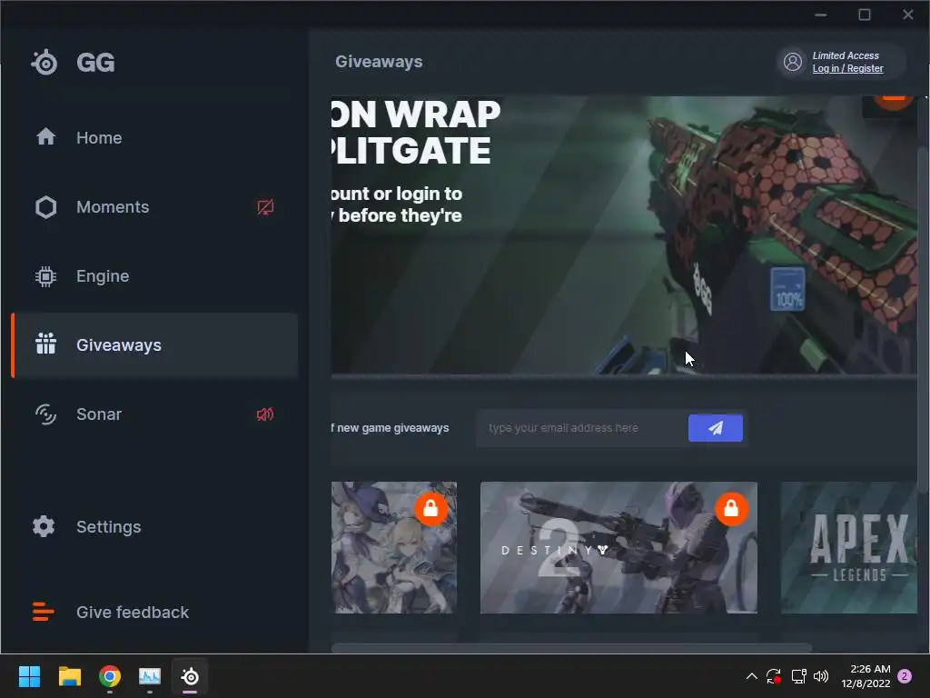Click the network tray icon
930x698 pixels.
(798, 676)
